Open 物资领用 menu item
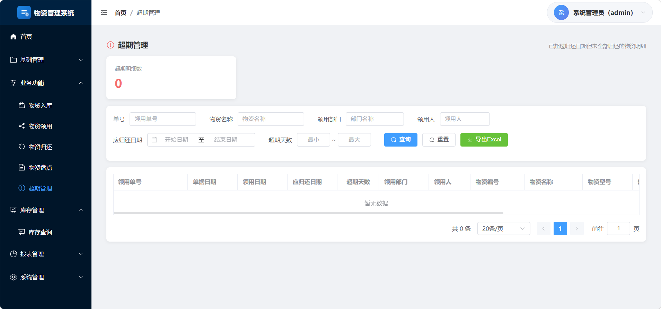Image resolution: width=661 pixels, height=309 pixels. 46,126
